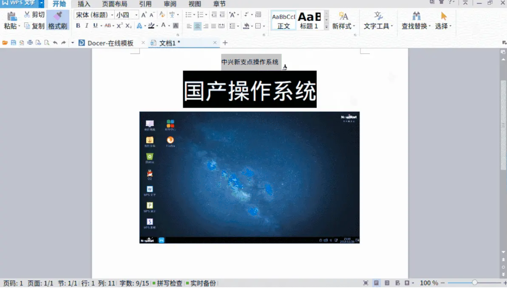This screenshot has width=507, height=288.
Task: Open the Docer-在线模板 document tab
Action: (110, 43)
